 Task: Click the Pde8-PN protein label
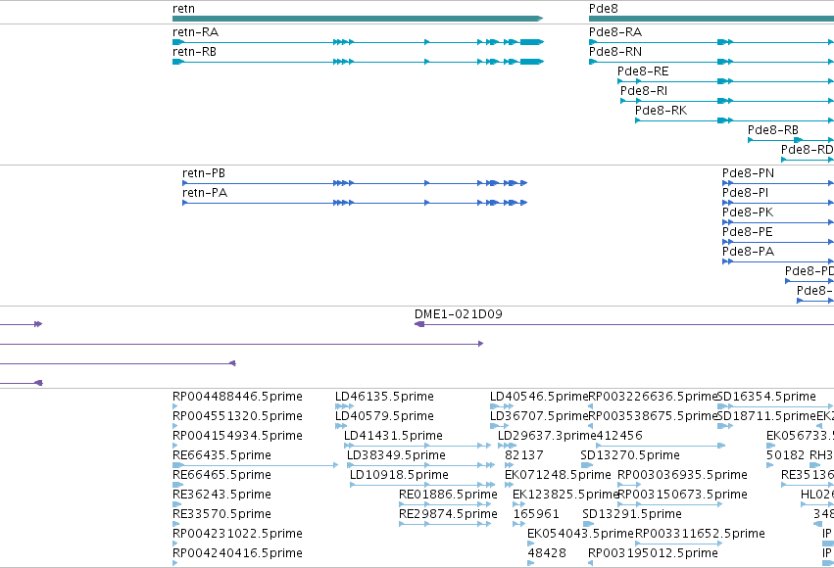coord(748,173)
